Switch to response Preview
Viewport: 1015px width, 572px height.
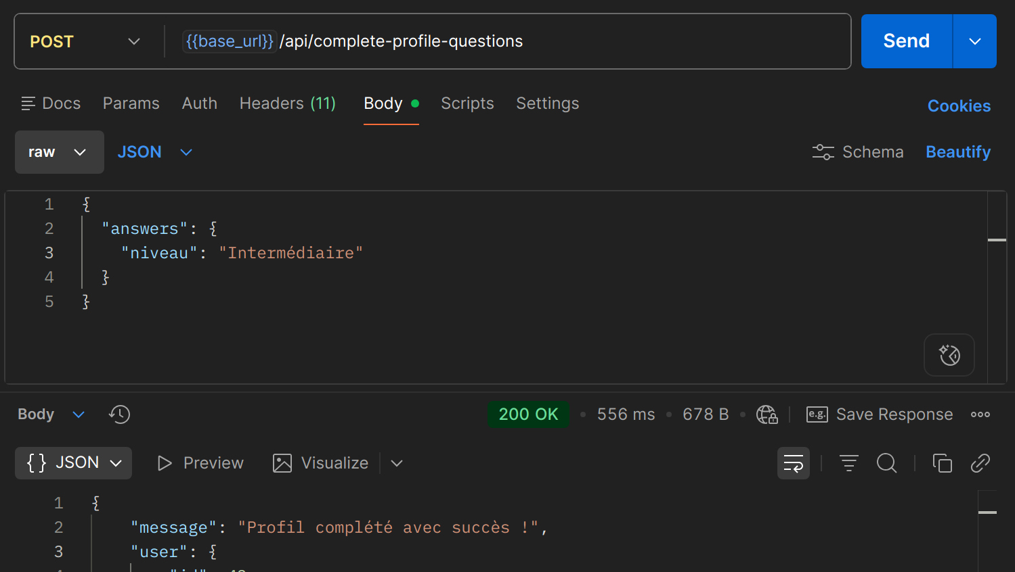(200, 463)
